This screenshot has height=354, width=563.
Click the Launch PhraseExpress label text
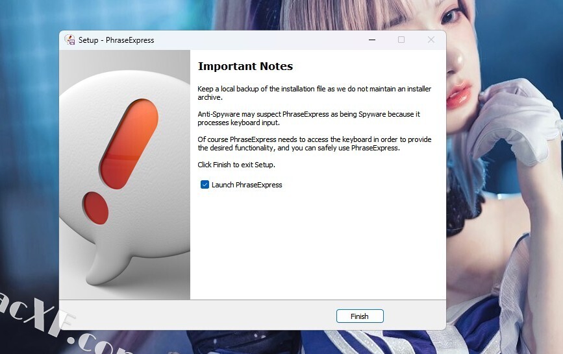click(x=247, y=185)
